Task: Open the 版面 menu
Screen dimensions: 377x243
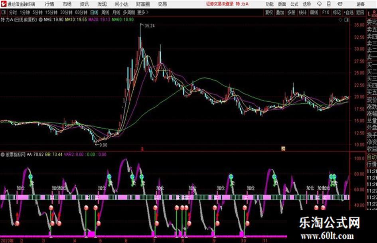Action: click(282, 4)
